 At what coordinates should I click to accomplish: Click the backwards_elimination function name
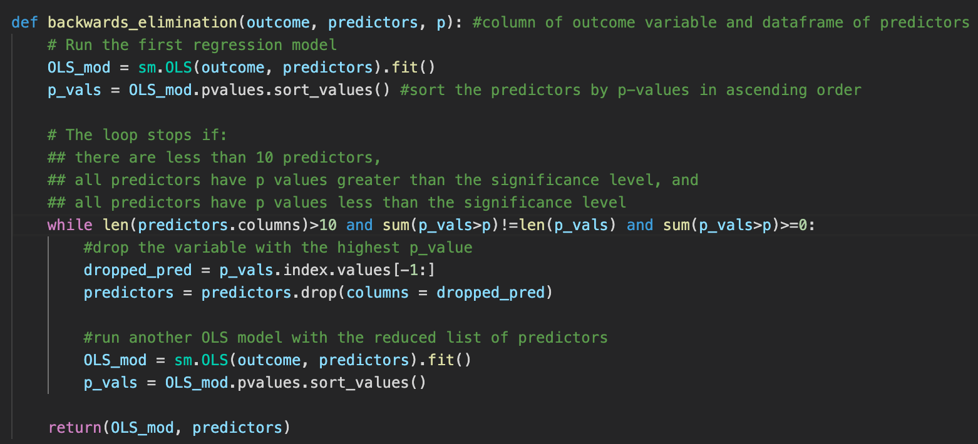(143, 23)
